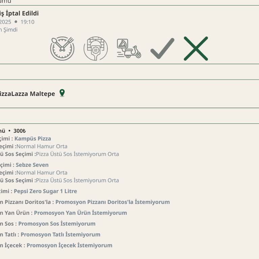Select the Sebze Seven pizza item

point(32,165)
